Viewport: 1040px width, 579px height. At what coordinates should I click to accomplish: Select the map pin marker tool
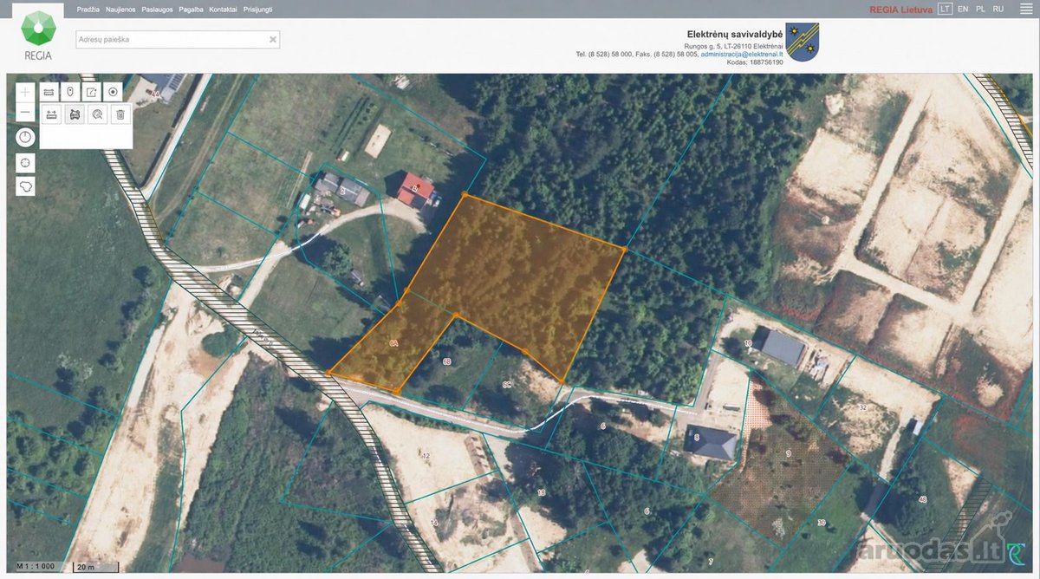pyautogui.click(x=70, y=92)
